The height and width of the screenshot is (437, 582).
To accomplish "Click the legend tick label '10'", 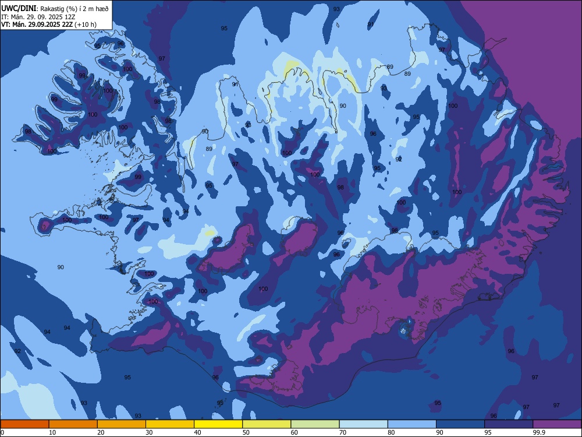I will click(52, 432).
